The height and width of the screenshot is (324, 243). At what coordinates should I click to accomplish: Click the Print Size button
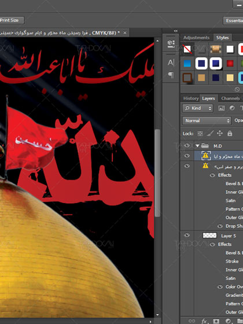click(x=12, y=20)
